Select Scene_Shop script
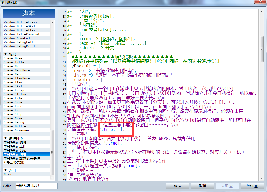Image resolution: width=267 pixels, height=192 pixels. (27, 114)
